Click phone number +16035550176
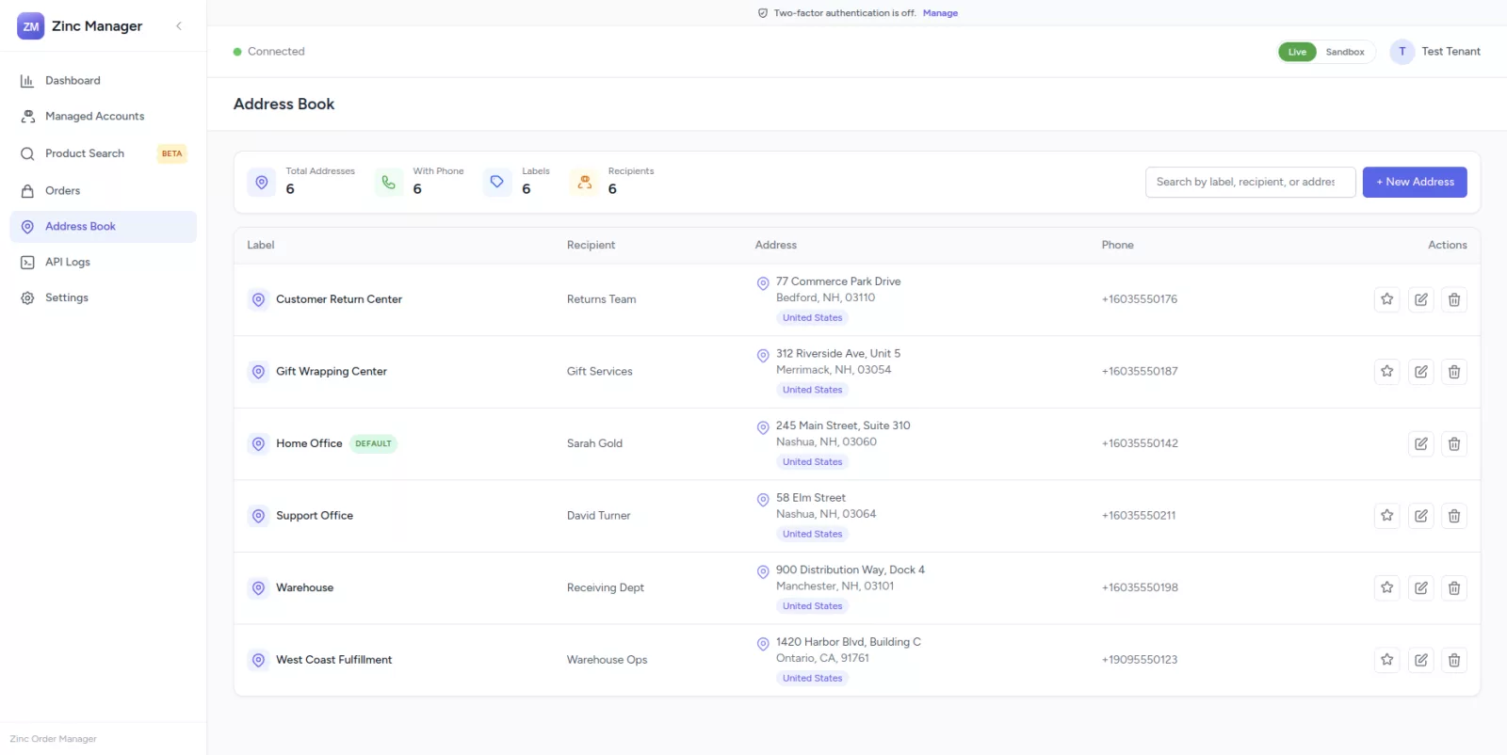Image resolution: width=1507 pixels, height=755 pixels. [1140, 299]
